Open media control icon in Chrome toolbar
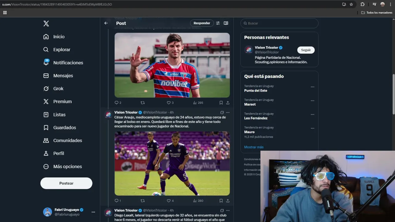 (374, 4)
